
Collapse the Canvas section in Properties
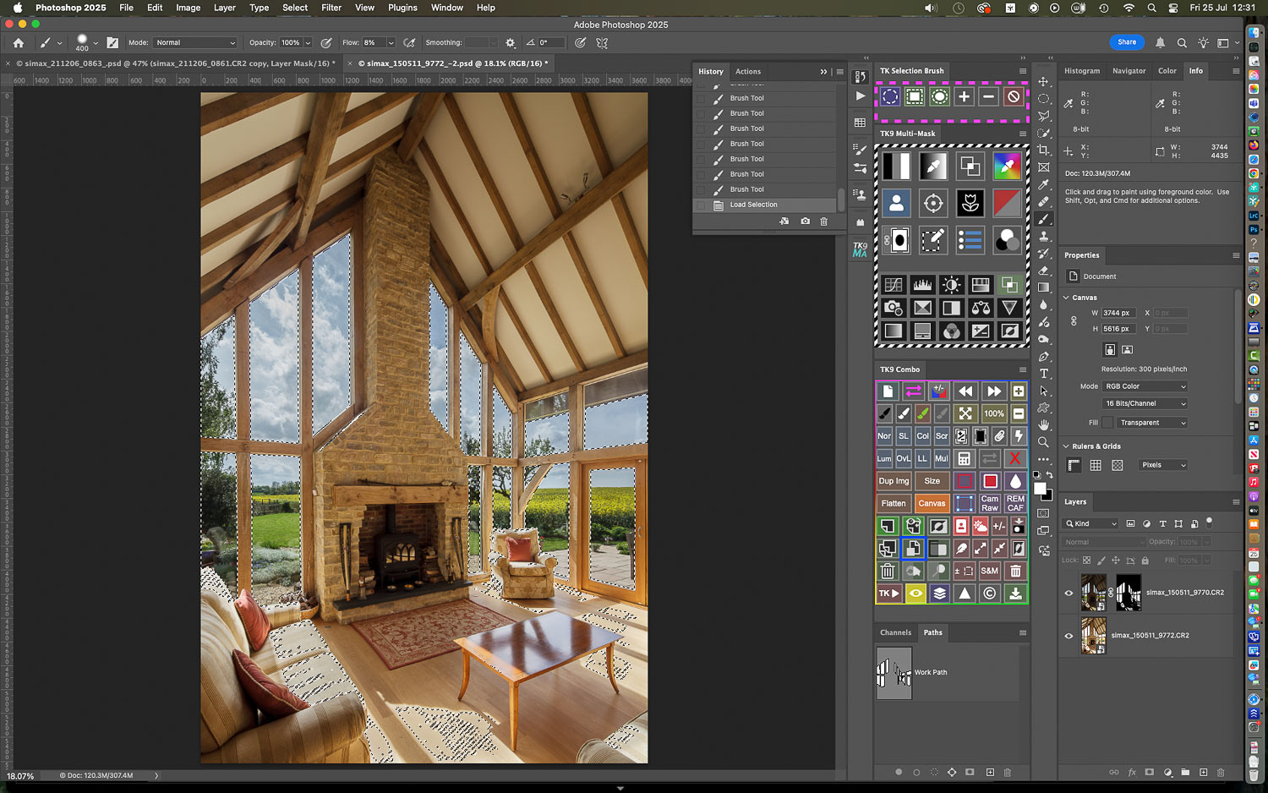pos(1067,298)
